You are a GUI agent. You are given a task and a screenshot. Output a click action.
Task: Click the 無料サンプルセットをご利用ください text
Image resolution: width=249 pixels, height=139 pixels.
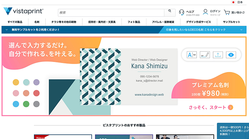[36, 30]
